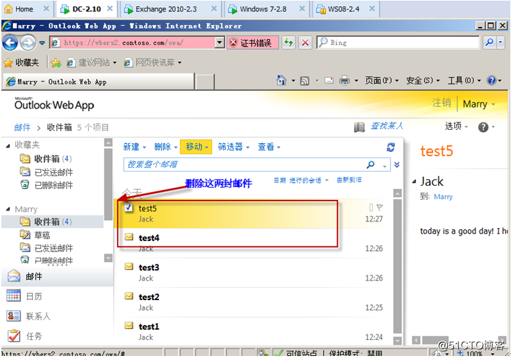Viewport: 511px width, 358px height.
Task: Click the address book icon beside Find Someone
Action: (x=359, y=127)
